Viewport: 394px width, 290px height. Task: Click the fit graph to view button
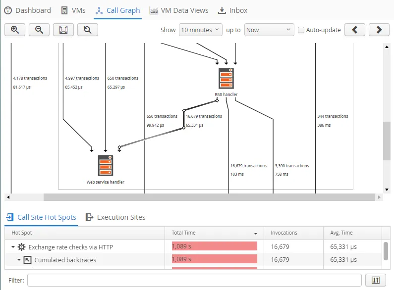63,30
